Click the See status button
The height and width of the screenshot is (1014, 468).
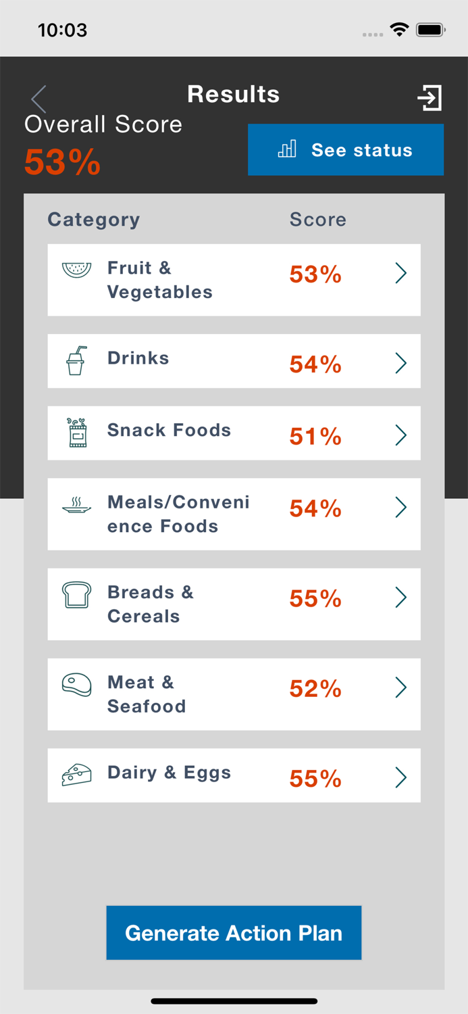(346, 149)
